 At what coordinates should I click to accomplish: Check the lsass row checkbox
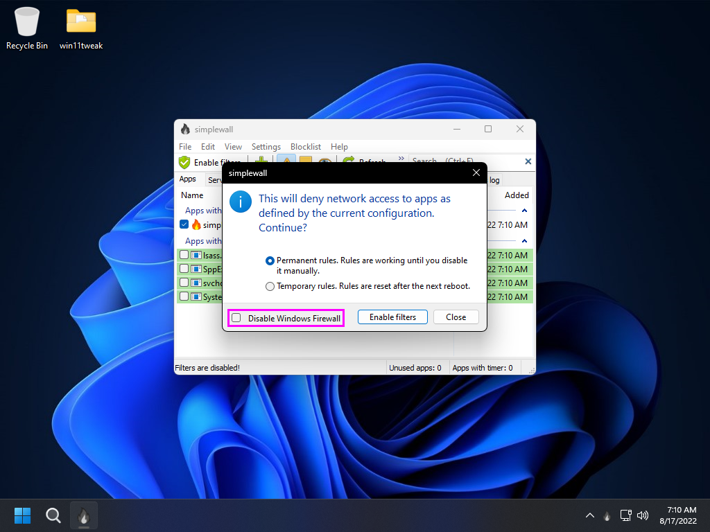click(x=184, y=255)
